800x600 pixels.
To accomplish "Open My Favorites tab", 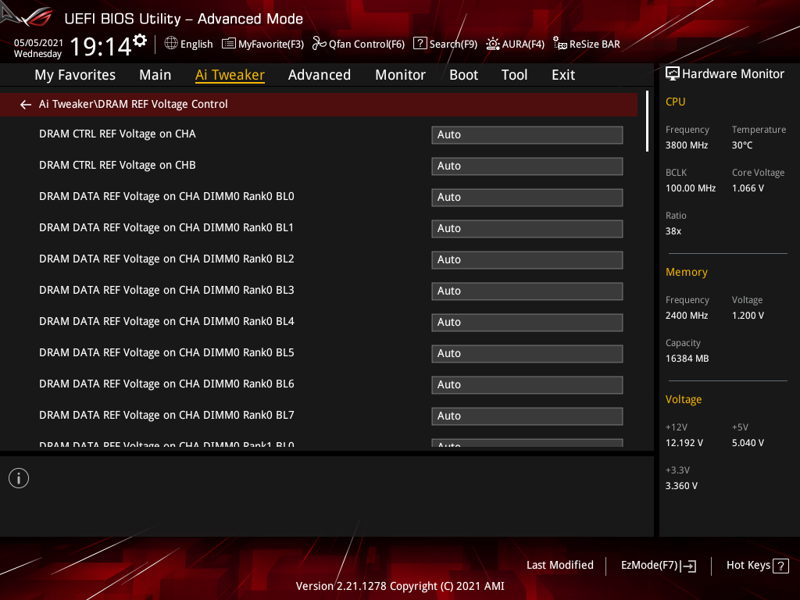I will click(75, 75).
